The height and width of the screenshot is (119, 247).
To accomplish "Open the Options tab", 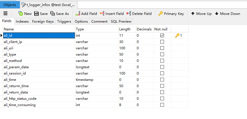I will click(x=81, y=22).
